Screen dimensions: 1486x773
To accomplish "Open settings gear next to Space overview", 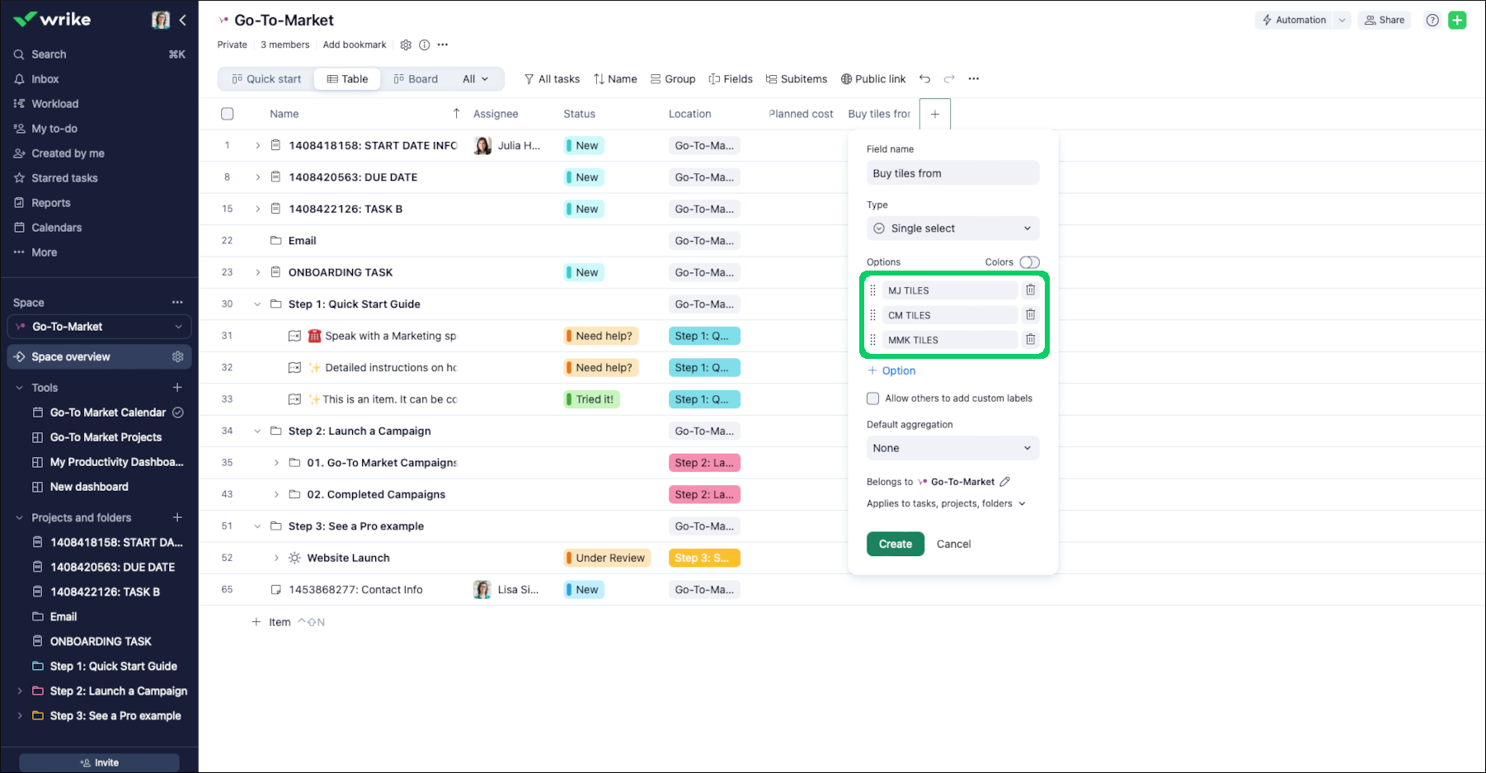I will tap(177, 357).
